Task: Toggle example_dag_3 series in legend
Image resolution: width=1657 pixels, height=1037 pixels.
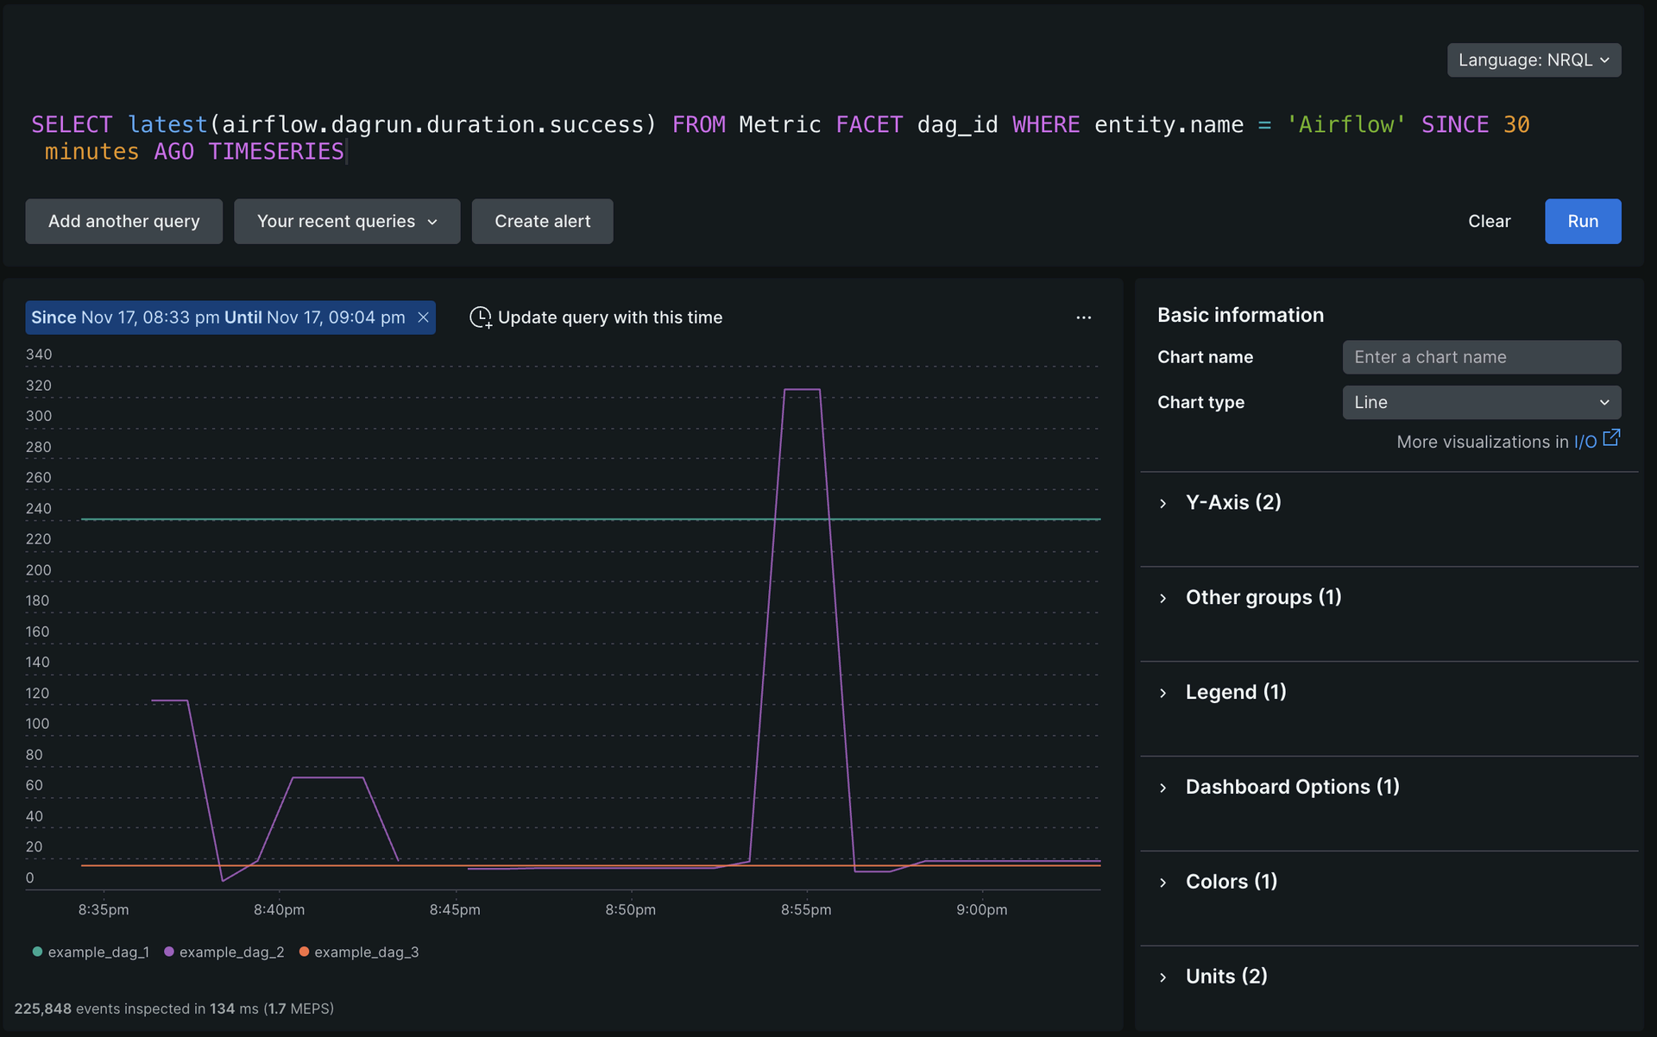Action: click(x=365, y=952)
